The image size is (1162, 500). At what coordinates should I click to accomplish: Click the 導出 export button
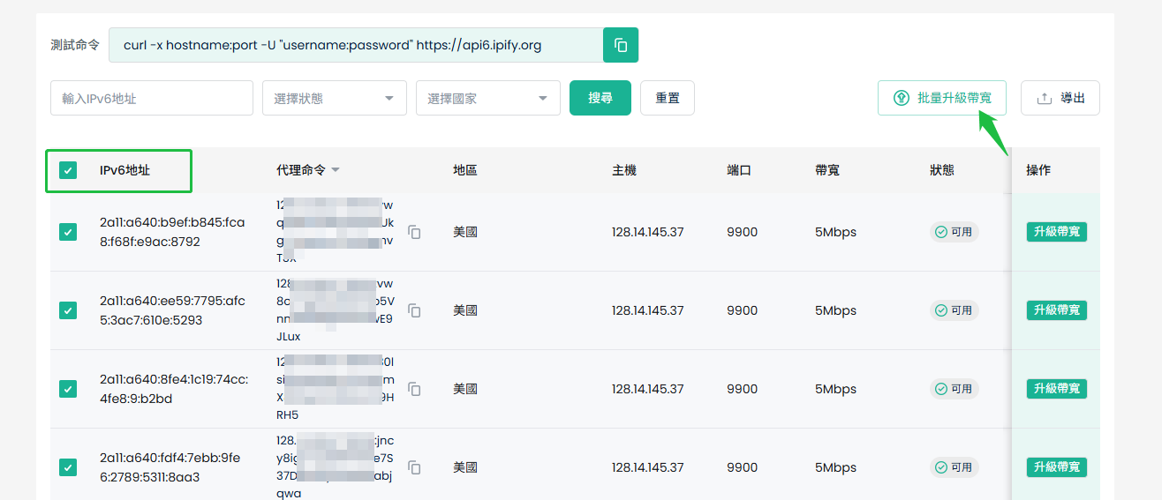(x=1060, y=98)
